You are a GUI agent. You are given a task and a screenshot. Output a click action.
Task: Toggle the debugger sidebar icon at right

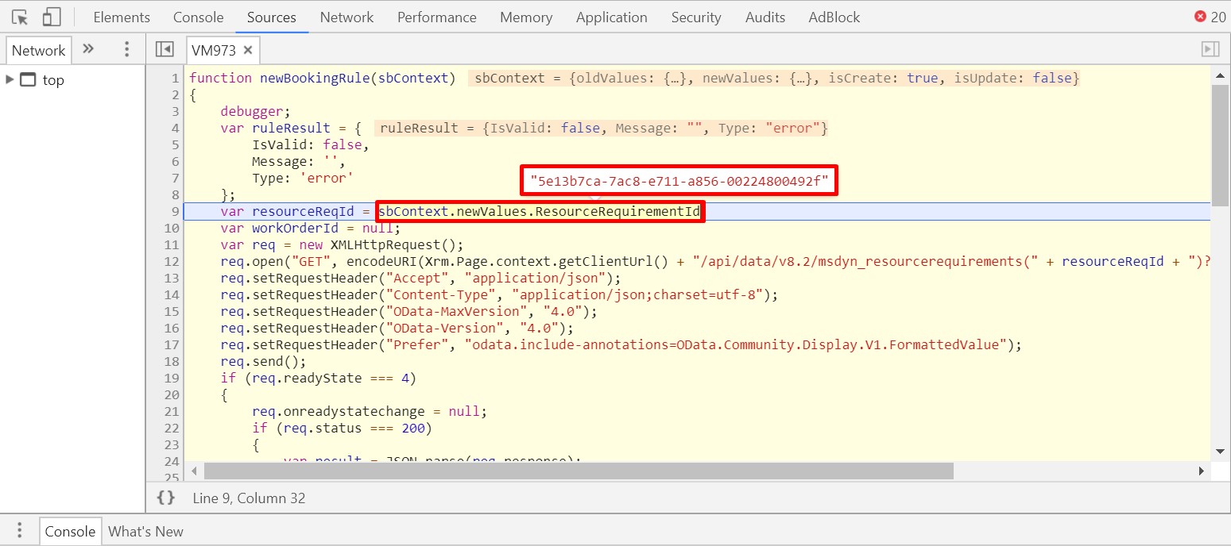coord(1210,49)
